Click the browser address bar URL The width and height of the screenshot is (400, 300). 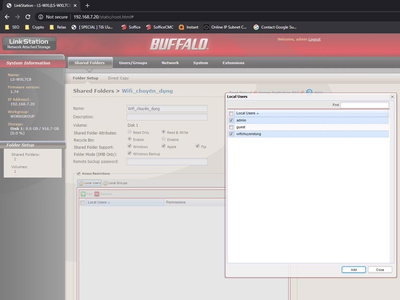(x=104, y=17)
